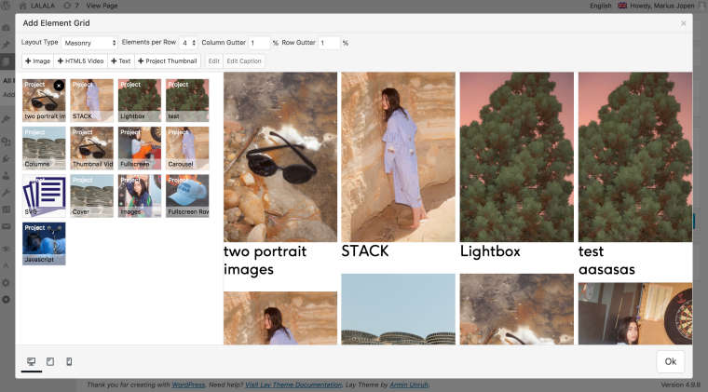Confirm with the Ok button

pyautogui.click(x=671, y=361)
